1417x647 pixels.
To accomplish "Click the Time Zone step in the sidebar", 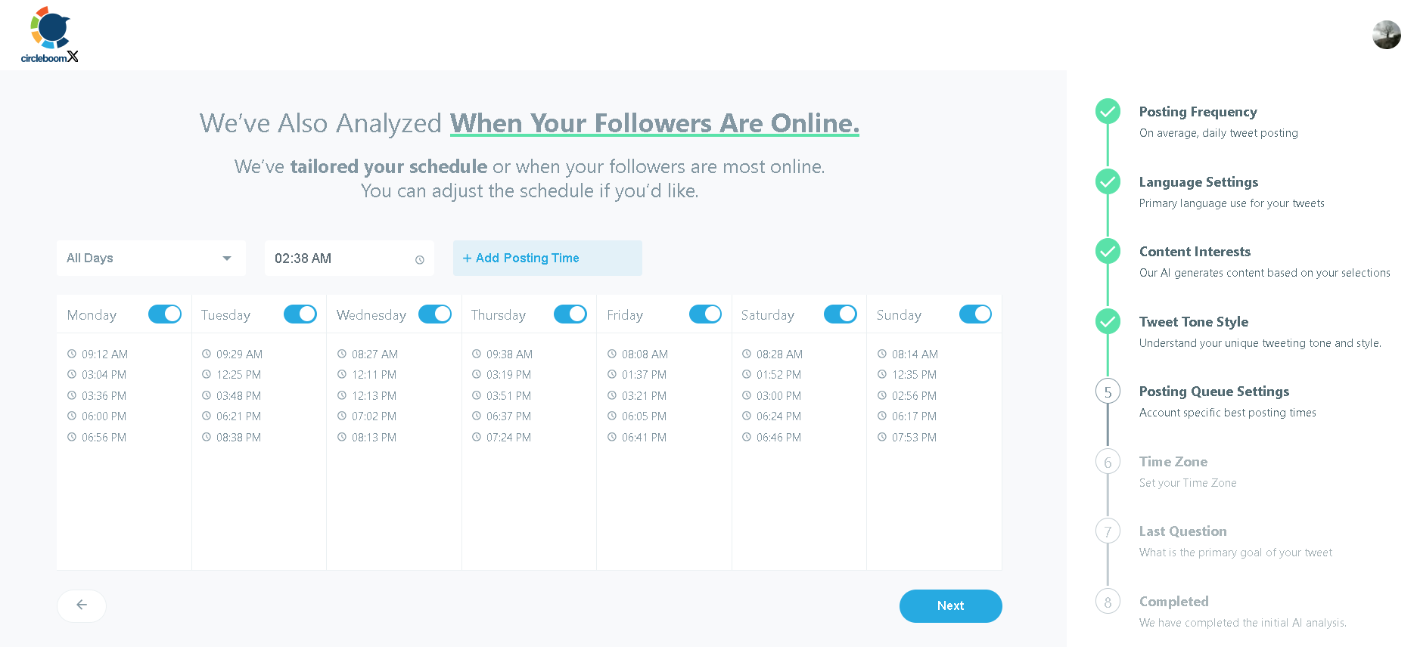I will [1173, 461].
